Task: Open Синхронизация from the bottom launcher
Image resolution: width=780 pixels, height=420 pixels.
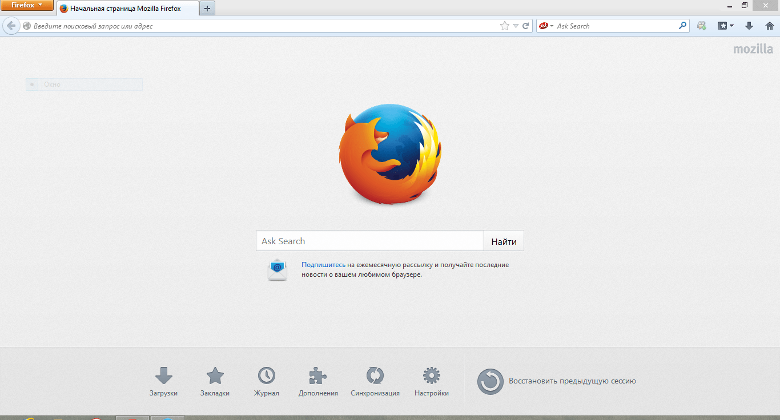Action: 375,382
